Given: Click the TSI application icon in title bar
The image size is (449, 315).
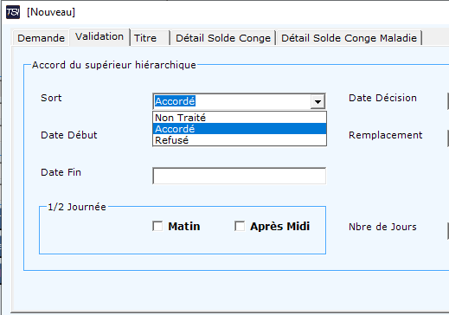Looking at the screenshot, I should (x=13, y=12).
